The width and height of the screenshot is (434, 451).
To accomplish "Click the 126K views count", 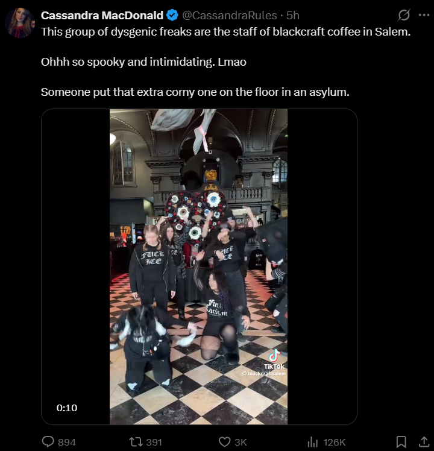I will point(334,442).
